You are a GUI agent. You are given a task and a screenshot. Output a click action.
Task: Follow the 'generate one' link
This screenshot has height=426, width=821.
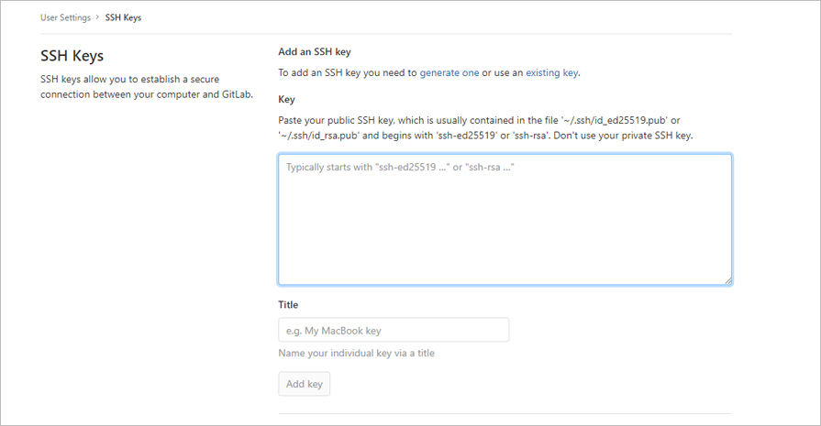pos(449,72)
